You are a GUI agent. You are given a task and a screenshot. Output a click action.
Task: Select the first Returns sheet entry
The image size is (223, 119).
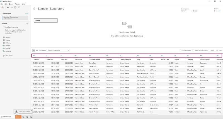tap(8, 43)
